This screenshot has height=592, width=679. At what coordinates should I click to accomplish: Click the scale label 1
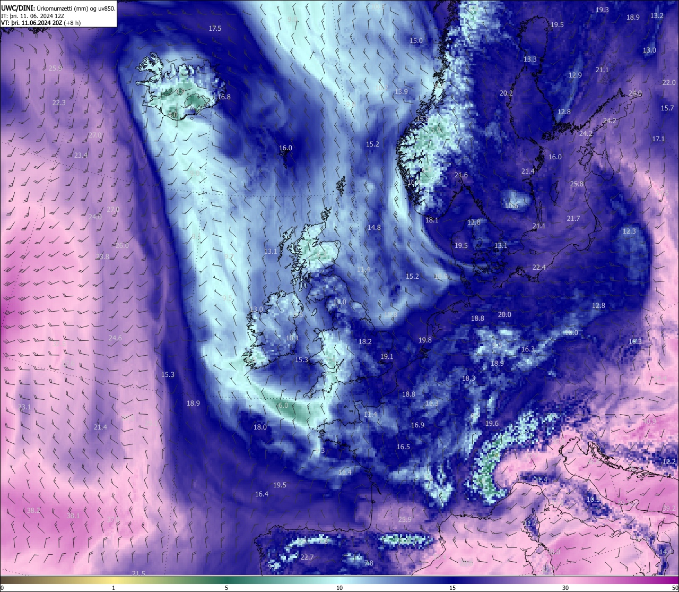pos(114,588)
